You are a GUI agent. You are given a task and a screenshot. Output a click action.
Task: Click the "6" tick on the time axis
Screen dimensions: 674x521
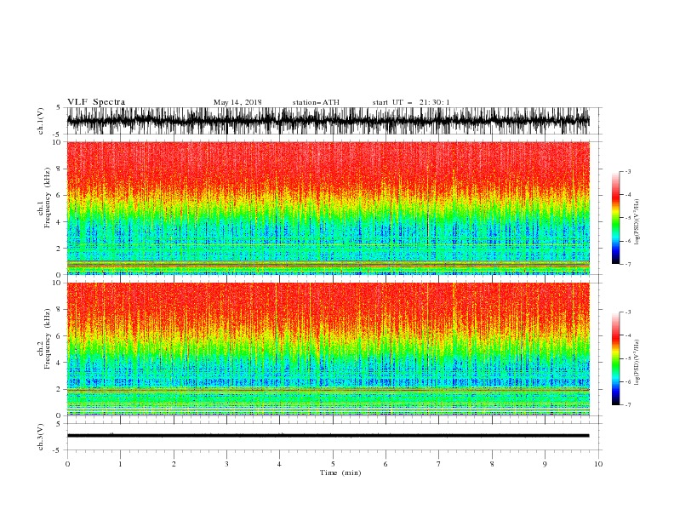(x=386, y=464)
